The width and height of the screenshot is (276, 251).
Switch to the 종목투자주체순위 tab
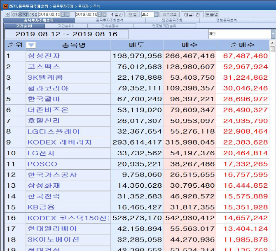click(x=39, y=20)
